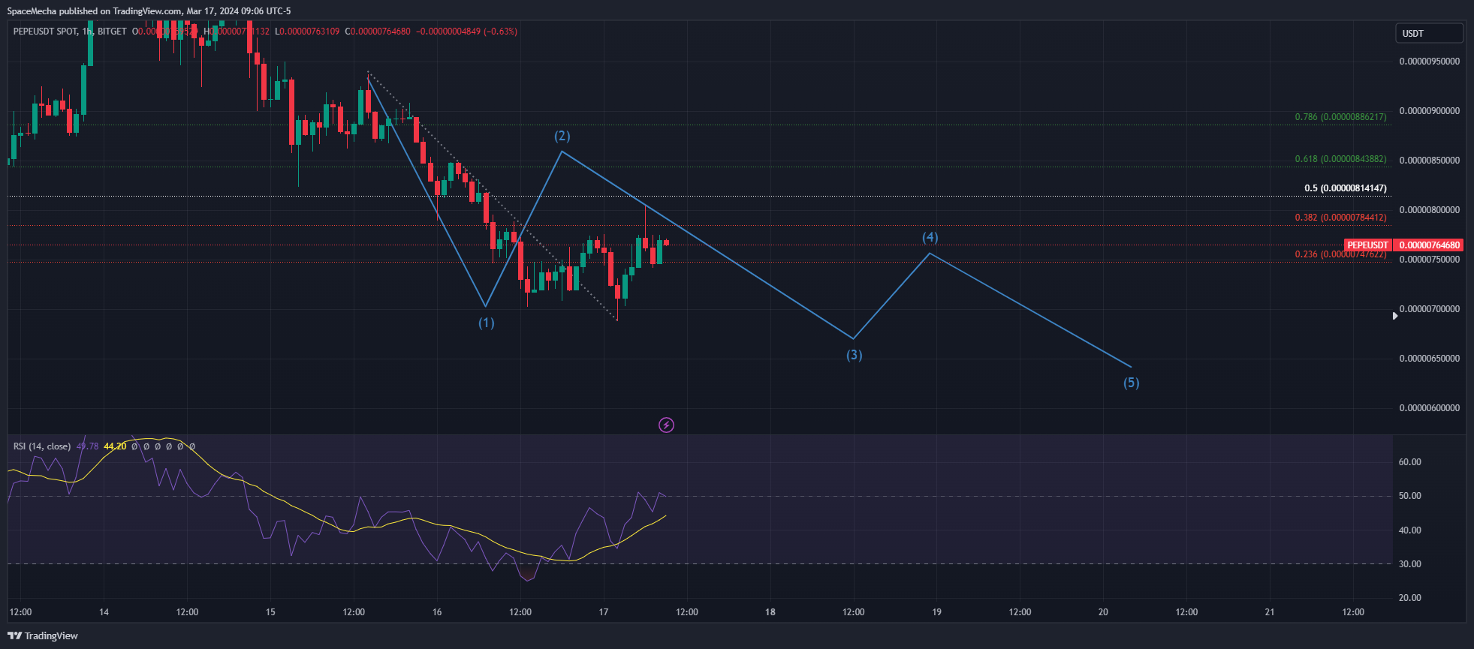Select date 20 on the time axis
This screenshot has width=1474, height=649.
(1103, 612)
